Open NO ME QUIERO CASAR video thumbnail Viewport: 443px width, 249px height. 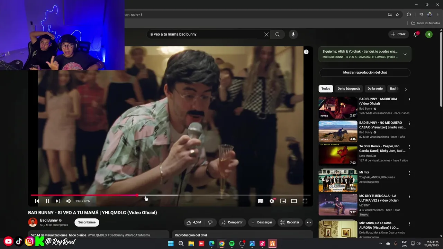(x=338, y=131)
